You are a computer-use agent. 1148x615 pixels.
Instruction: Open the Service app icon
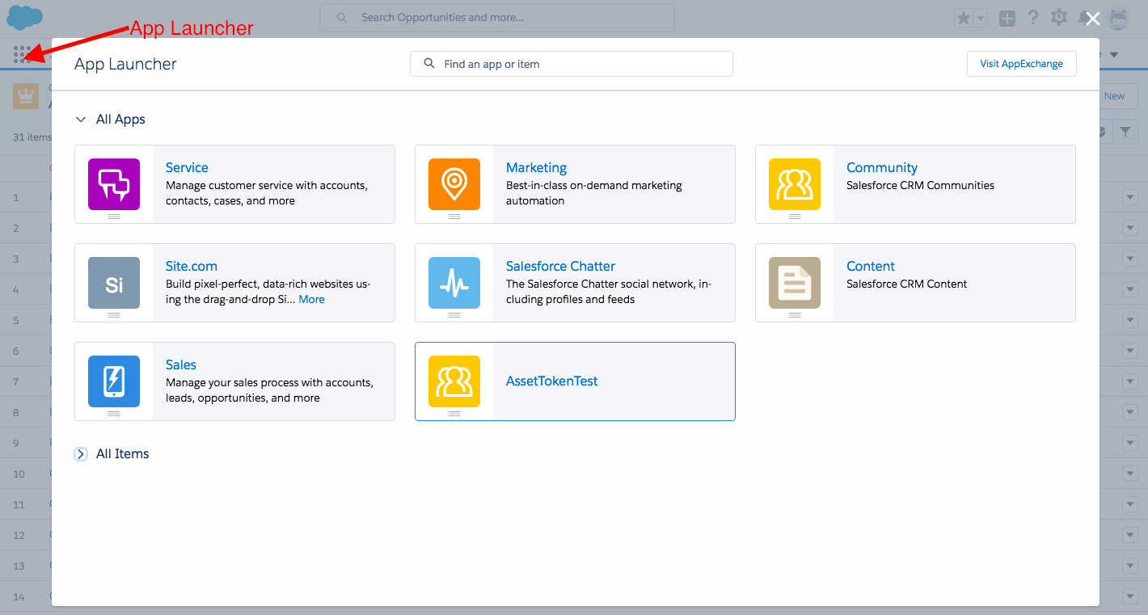(114, 184)
